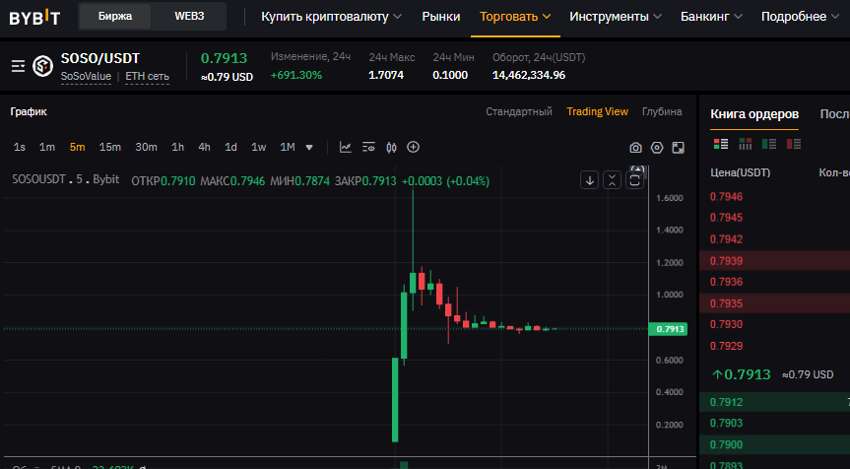Viewport: 850px width, 469px height.
Task: Open Торговать dropdown menu
Action: [x=515, y=17]
